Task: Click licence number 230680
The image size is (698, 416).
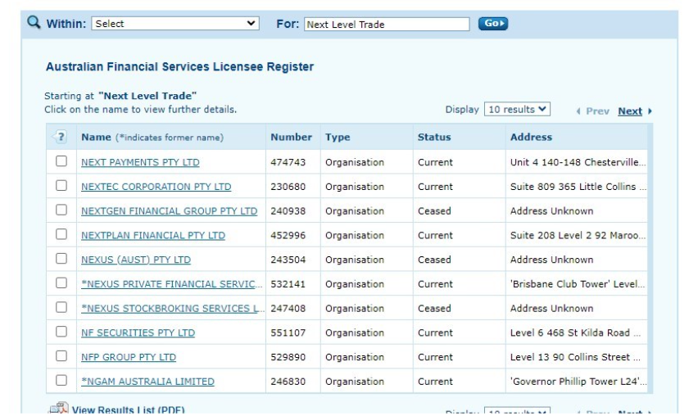Action: pos(288,187)
